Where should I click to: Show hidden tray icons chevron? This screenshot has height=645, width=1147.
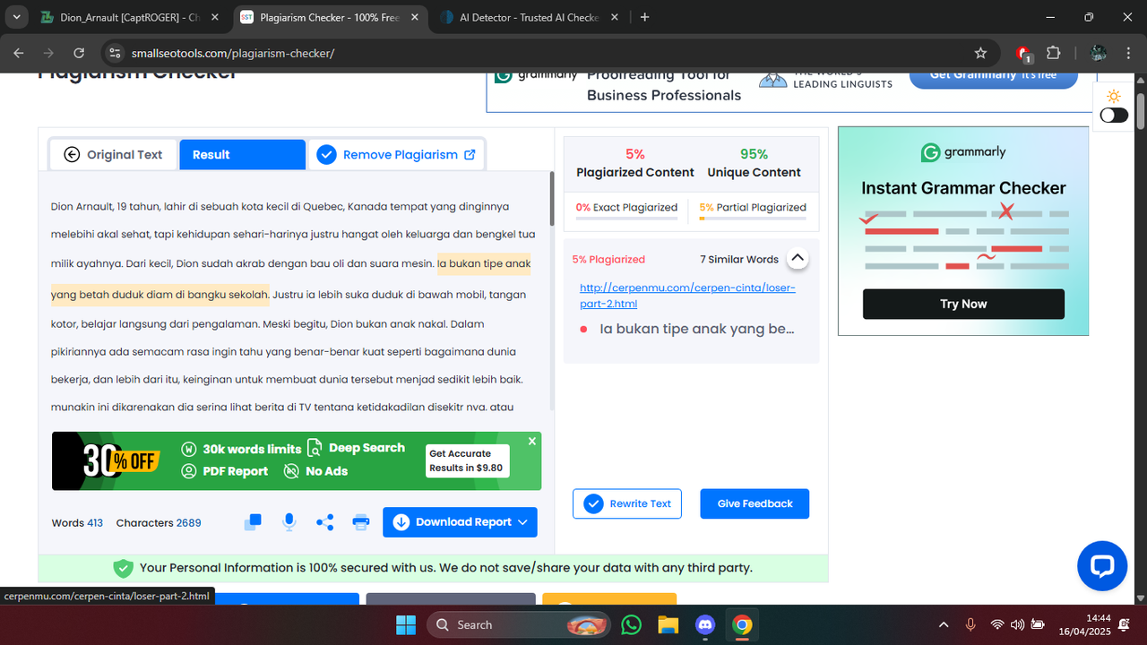click(x=944, y=624)
